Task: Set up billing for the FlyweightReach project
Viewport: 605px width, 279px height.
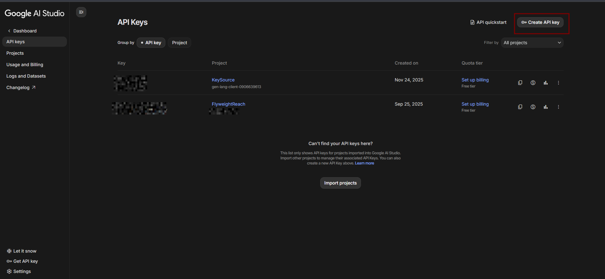Action: tap(475, 104)
